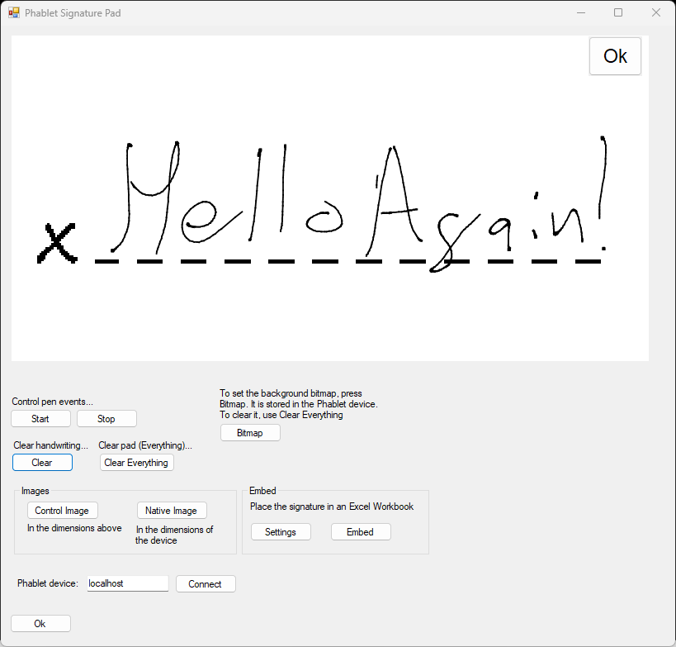
Task: Click the bold X mark beside the signature line
Action: [57, 245]
